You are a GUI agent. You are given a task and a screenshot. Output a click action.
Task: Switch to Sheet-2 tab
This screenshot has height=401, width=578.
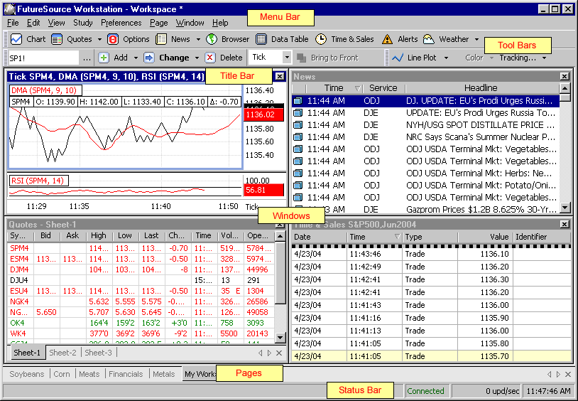pyautogui.click(x=62, y=353)
